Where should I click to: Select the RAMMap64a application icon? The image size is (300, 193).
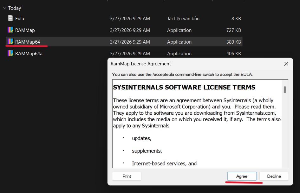coord(10,53)
